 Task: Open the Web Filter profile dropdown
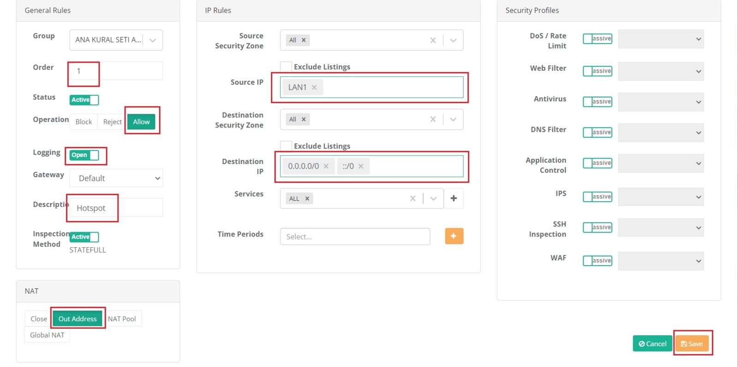(661, 71)
